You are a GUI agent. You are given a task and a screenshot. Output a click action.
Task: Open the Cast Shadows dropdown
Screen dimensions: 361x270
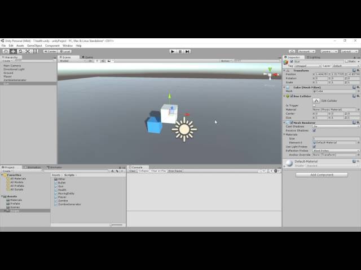[x=336, y=127]
